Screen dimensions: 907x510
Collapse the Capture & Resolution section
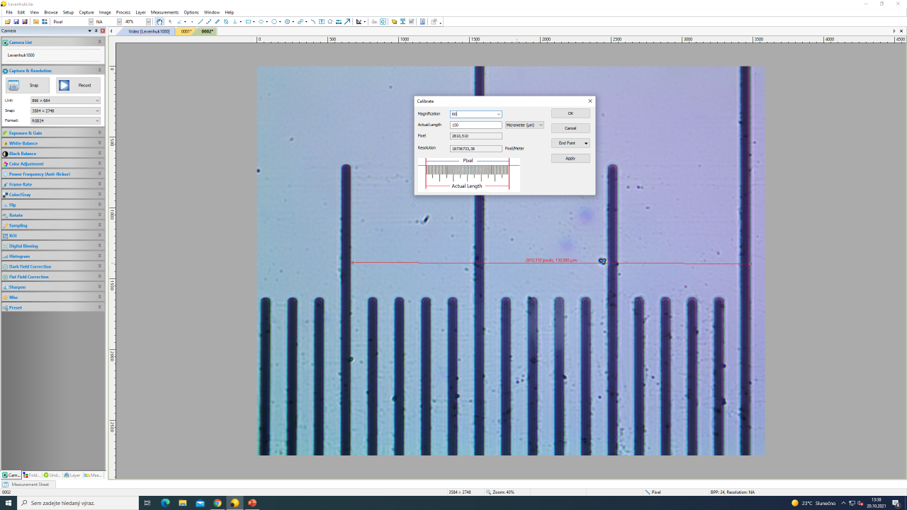[99, 71]
